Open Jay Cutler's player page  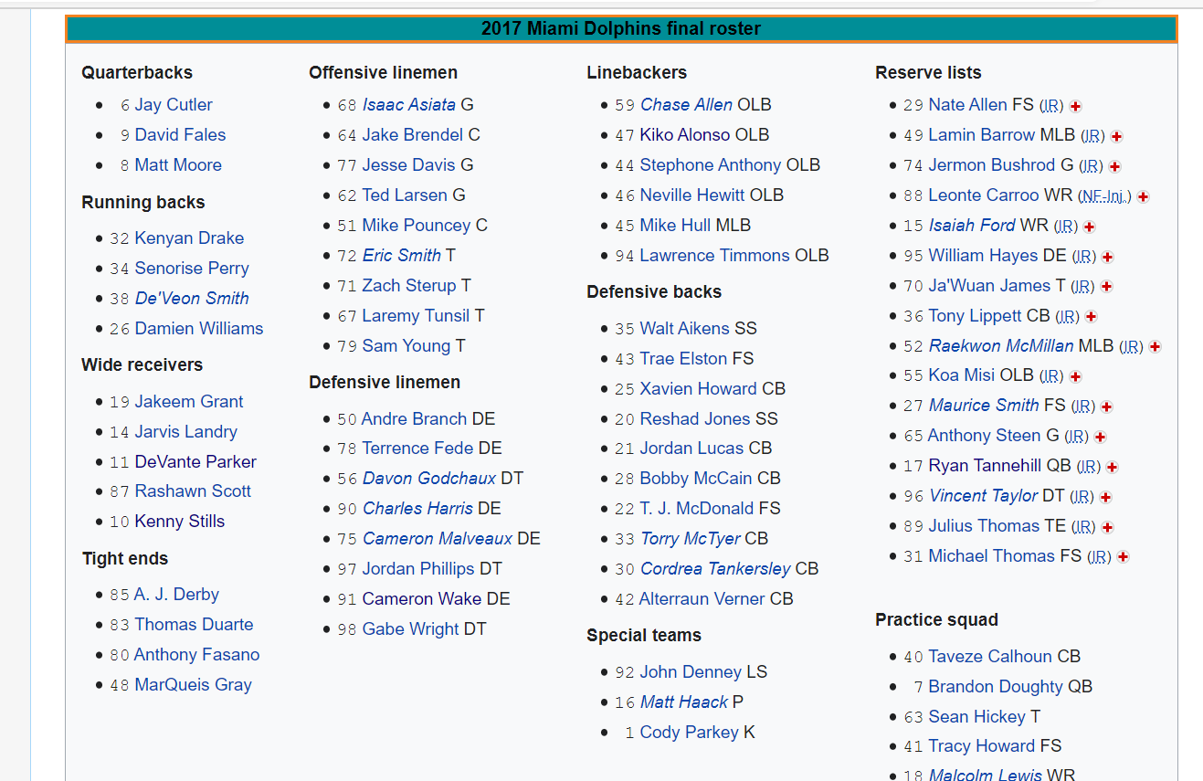coord(174,105)
